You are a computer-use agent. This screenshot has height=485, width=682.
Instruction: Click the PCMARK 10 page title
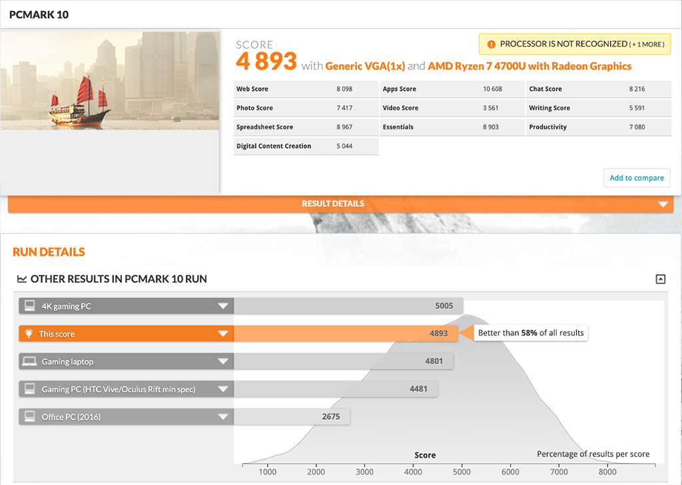(39, 15)
